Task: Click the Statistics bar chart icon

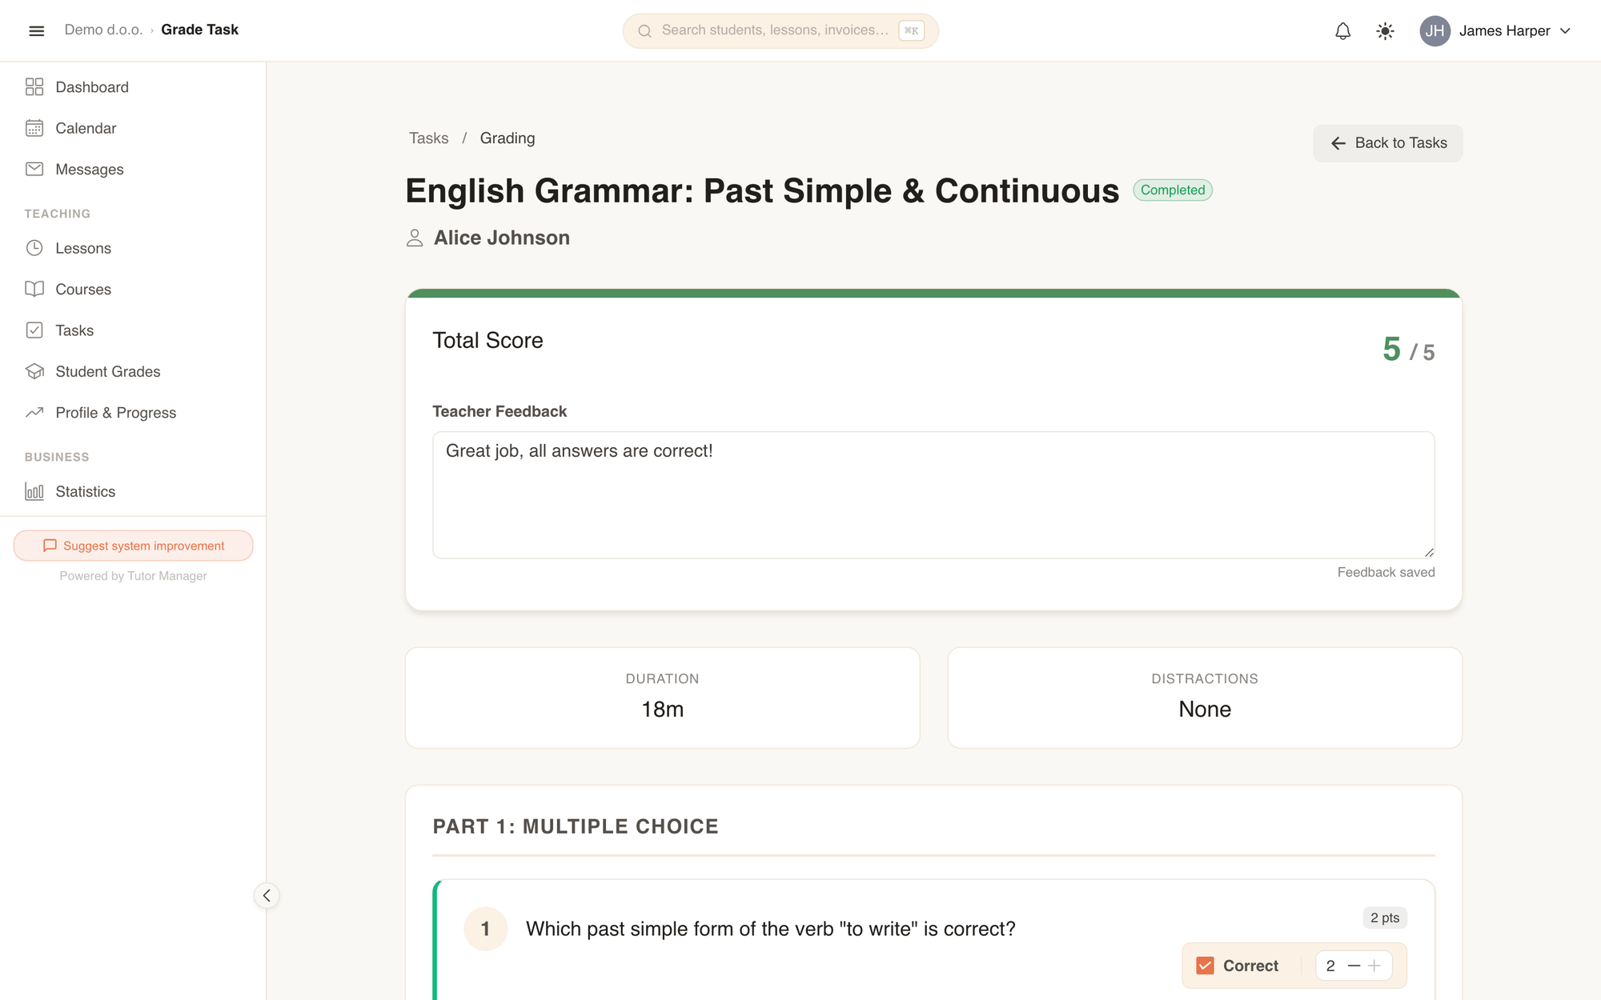Action: [x=34, y=491]
